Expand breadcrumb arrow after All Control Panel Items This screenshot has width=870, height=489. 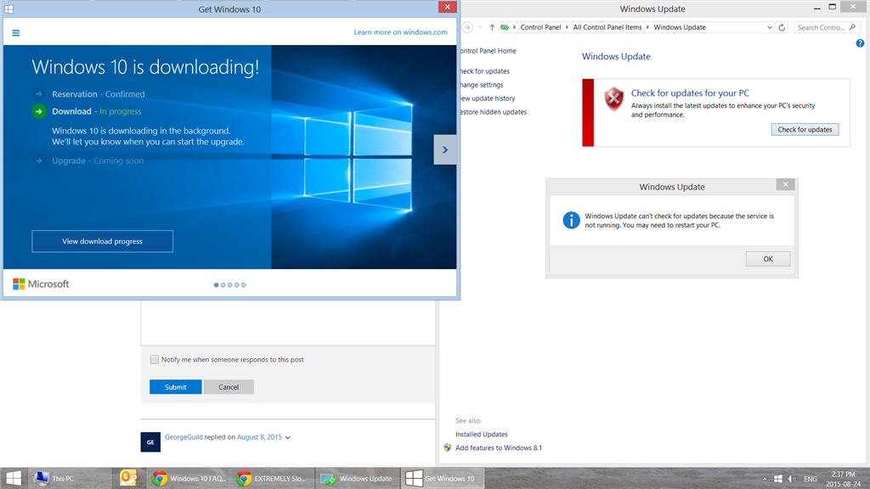tap(647, 27)
